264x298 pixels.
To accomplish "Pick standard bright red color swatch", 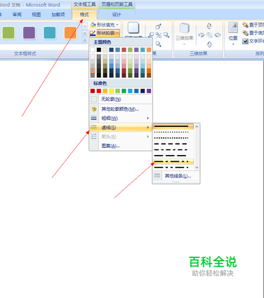I will point(99,91).
